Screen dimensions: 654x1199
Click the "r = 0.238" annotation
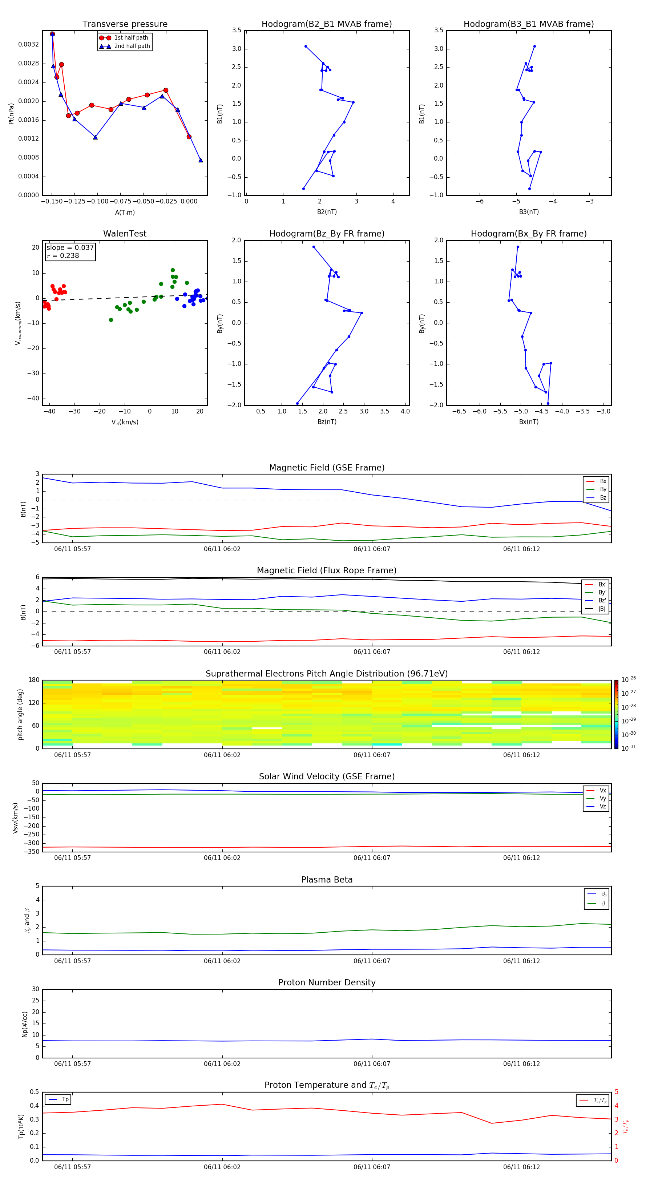[x=63, y=255]
